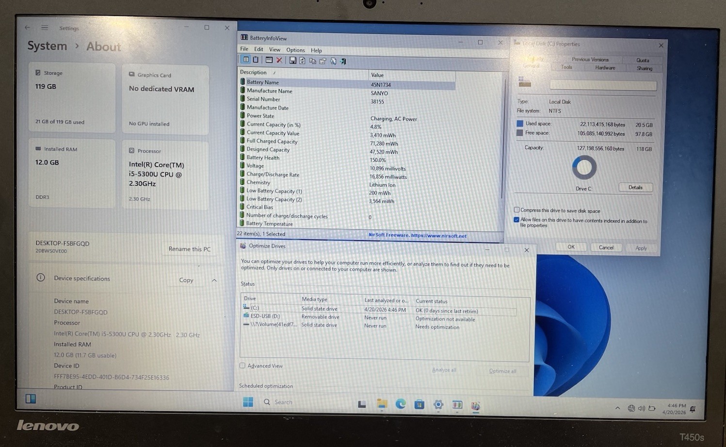Open notifications bell in the taskbar
The width and height of the screenshot is (726, 447).
click(693, 409)
